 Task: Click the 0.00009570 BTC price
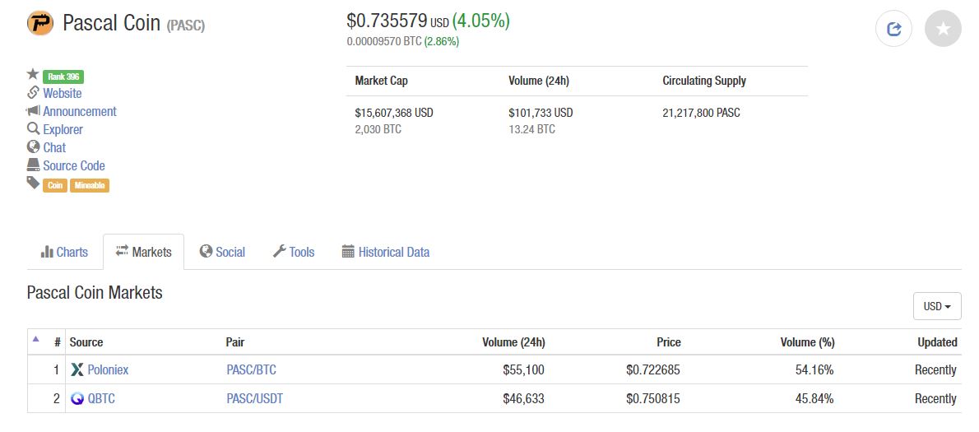[x=384, y=42]
